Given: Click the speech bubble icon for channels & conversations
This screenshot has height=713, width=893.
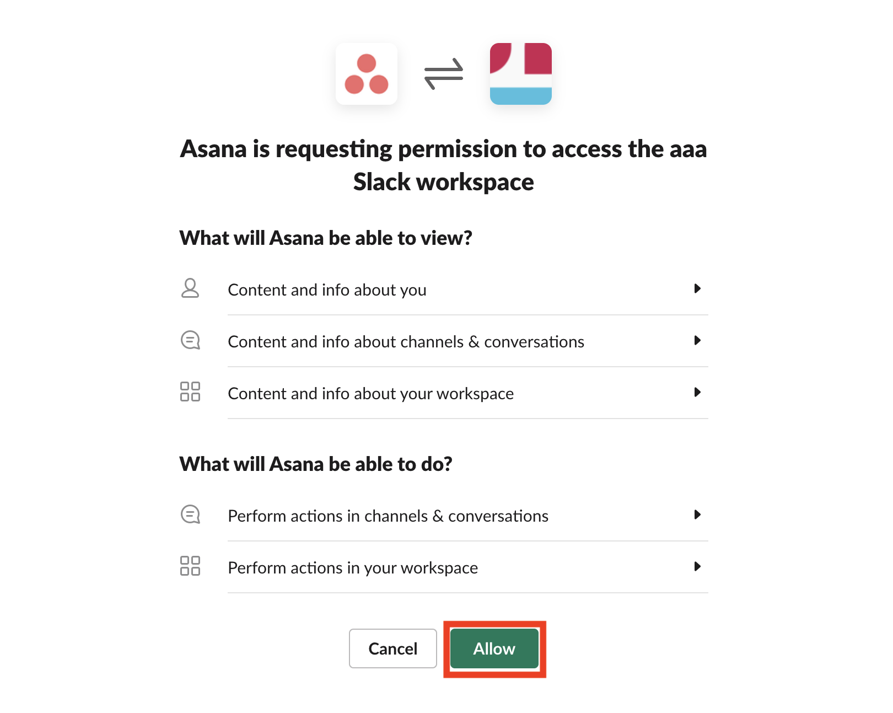Looking at the screenshot, I should (190, 341).
